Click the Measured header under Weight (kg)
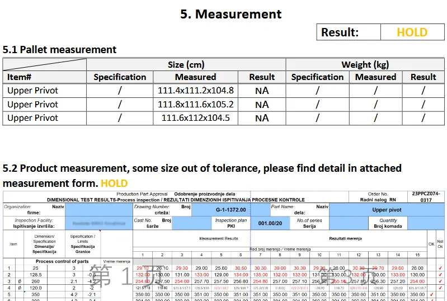 coord(375,77)
